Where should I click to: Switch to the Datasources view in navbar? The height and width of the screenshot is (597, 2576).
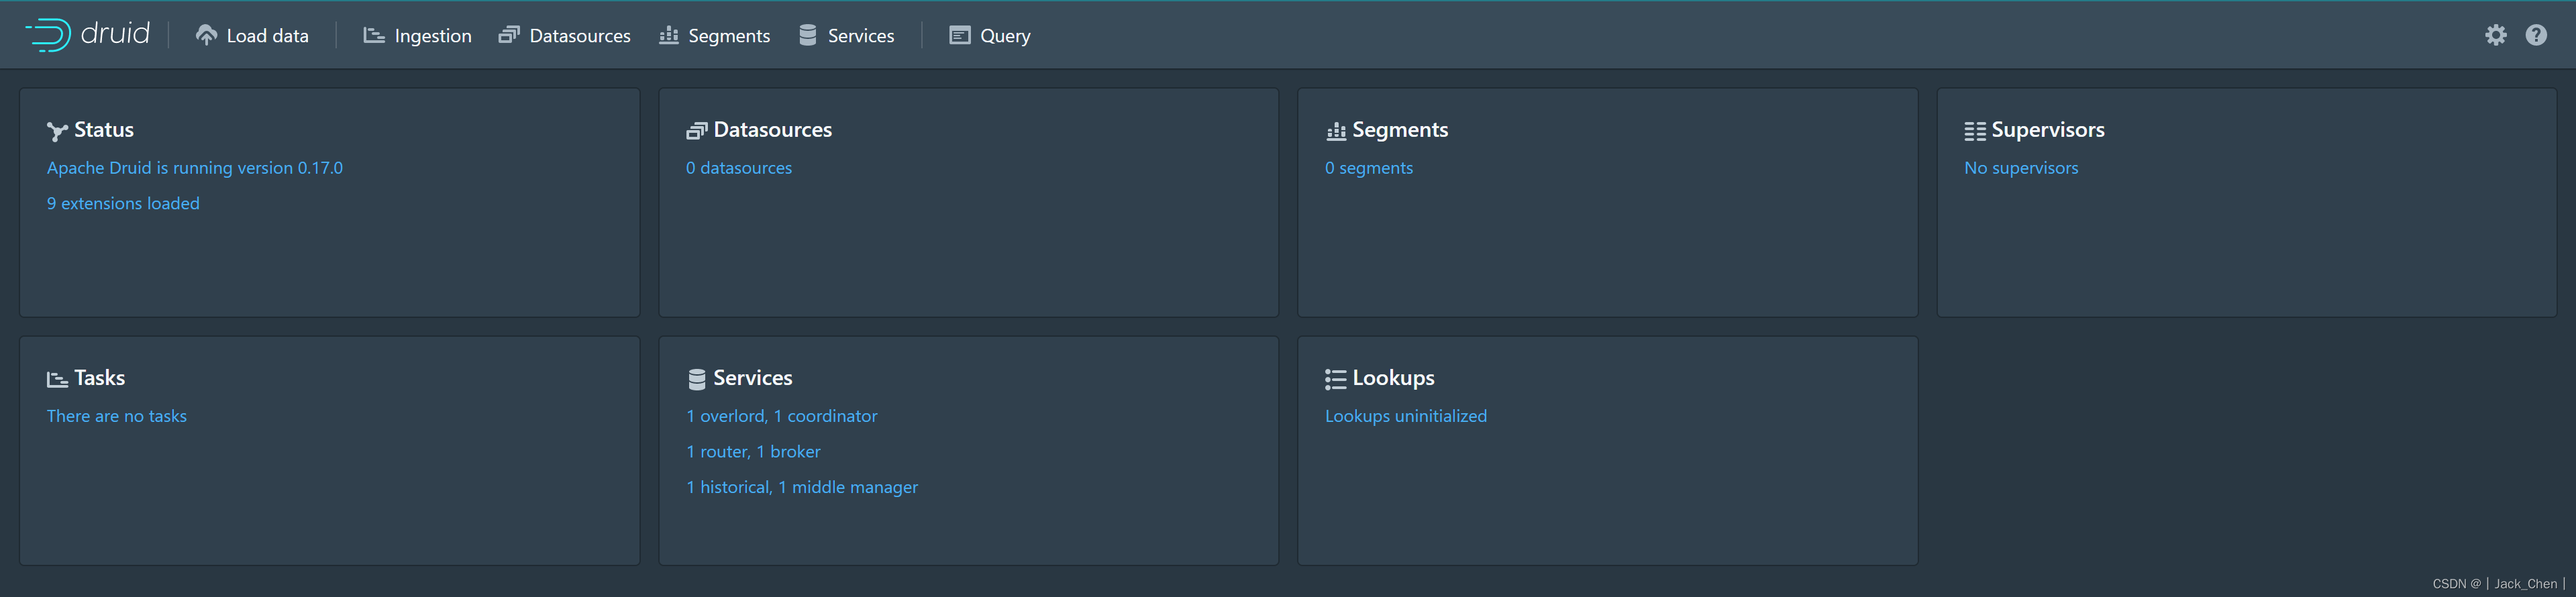point(565,35)
